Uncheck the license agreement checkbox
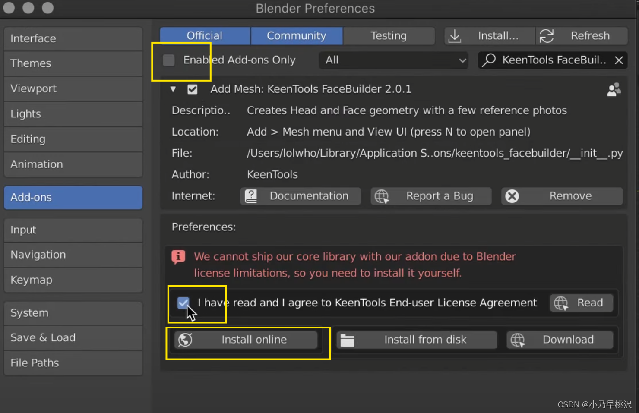The width and height of the screenshot is (639, 413). point(183,303)
